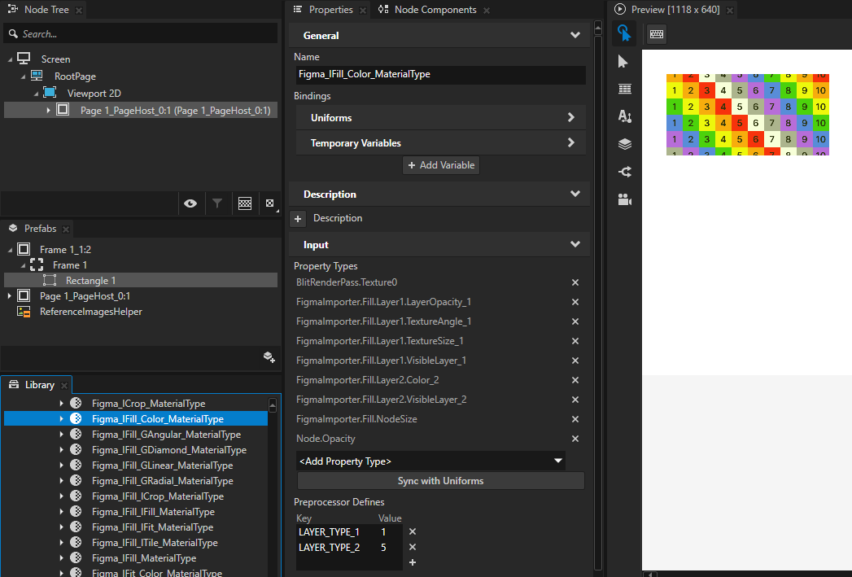Open the Add Property Type dropdown
Screen dimensions: 852x577
click(x=429, y=460)
